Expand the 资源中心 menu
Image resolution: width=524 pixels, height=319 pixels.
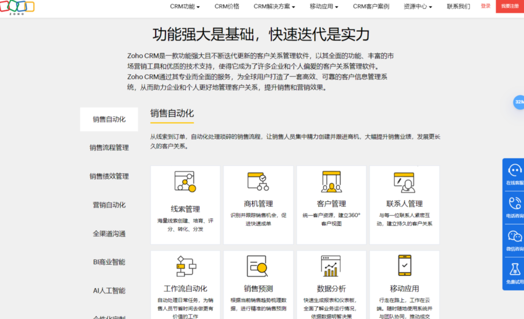pos(417,7)
